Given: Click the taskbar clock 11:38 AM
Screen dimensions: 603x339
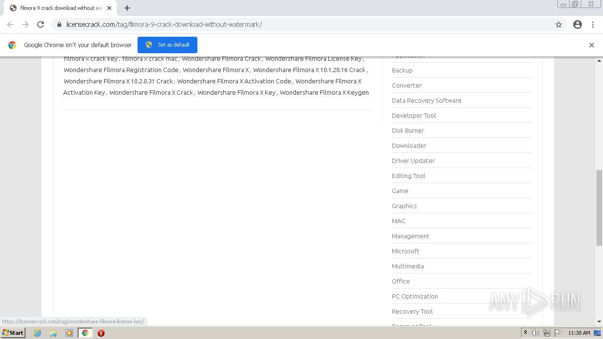Looking at the screenshot, I should point(579,333).
